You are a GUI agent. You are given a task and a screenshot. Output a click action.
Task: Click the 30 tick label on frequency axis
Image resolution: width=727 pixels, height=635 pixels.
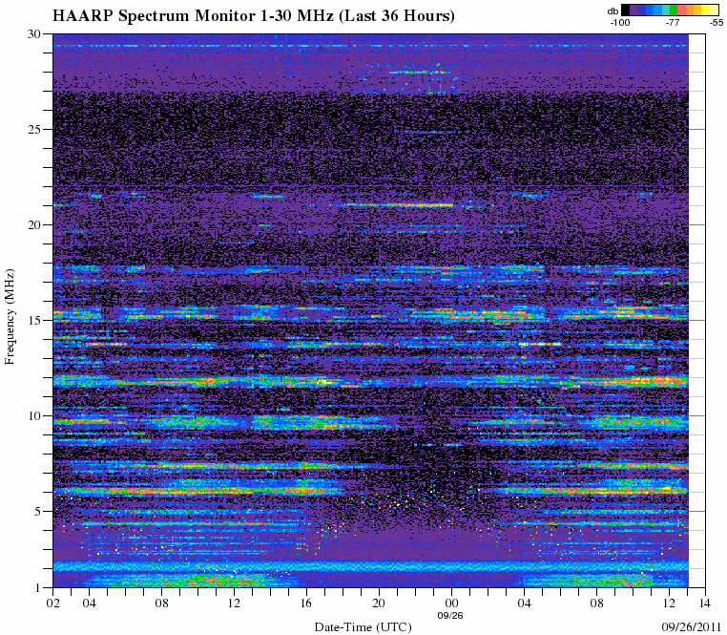34,33
